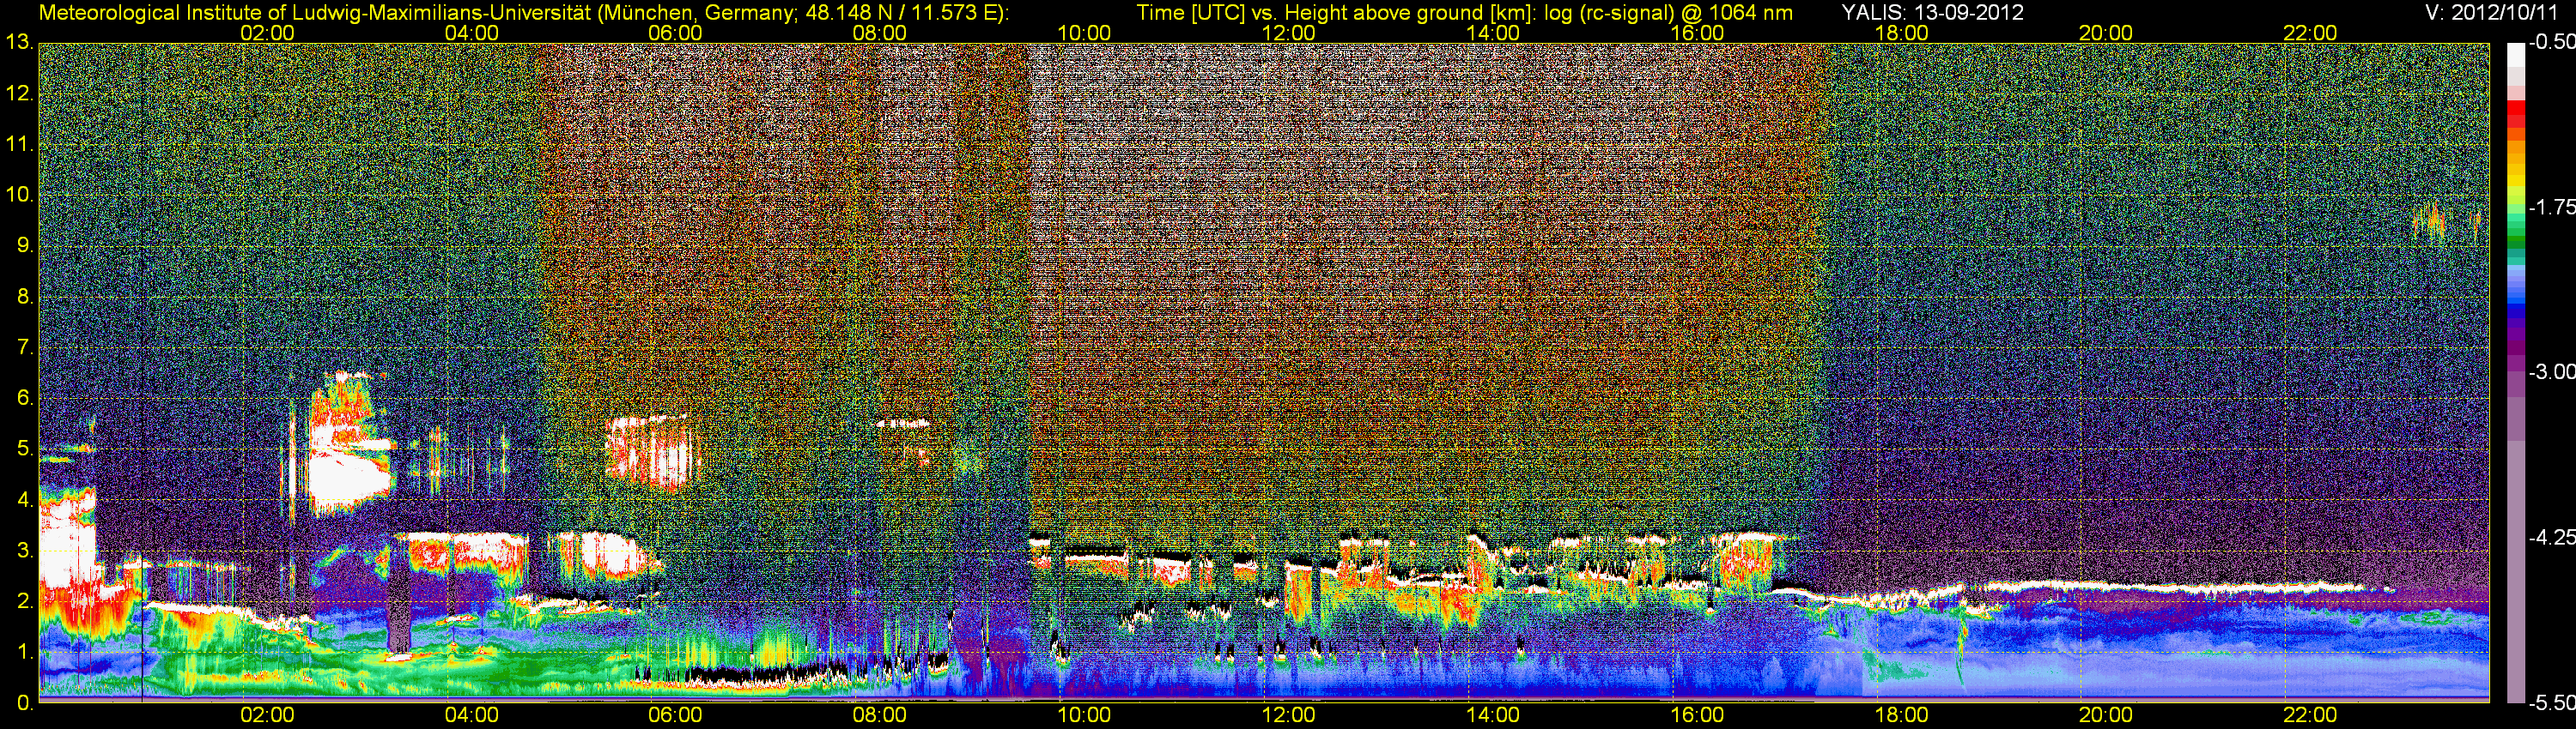This screenshot has width=2576, height=729.
Task: Click 16:00 on the bottom time axis
Action: click(1697, 715)
